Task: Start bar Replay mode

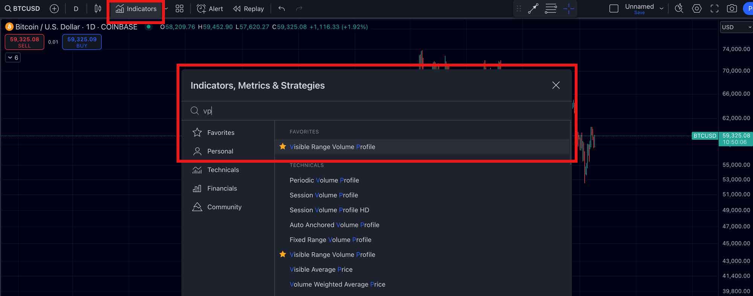Action: pos(248,9)
